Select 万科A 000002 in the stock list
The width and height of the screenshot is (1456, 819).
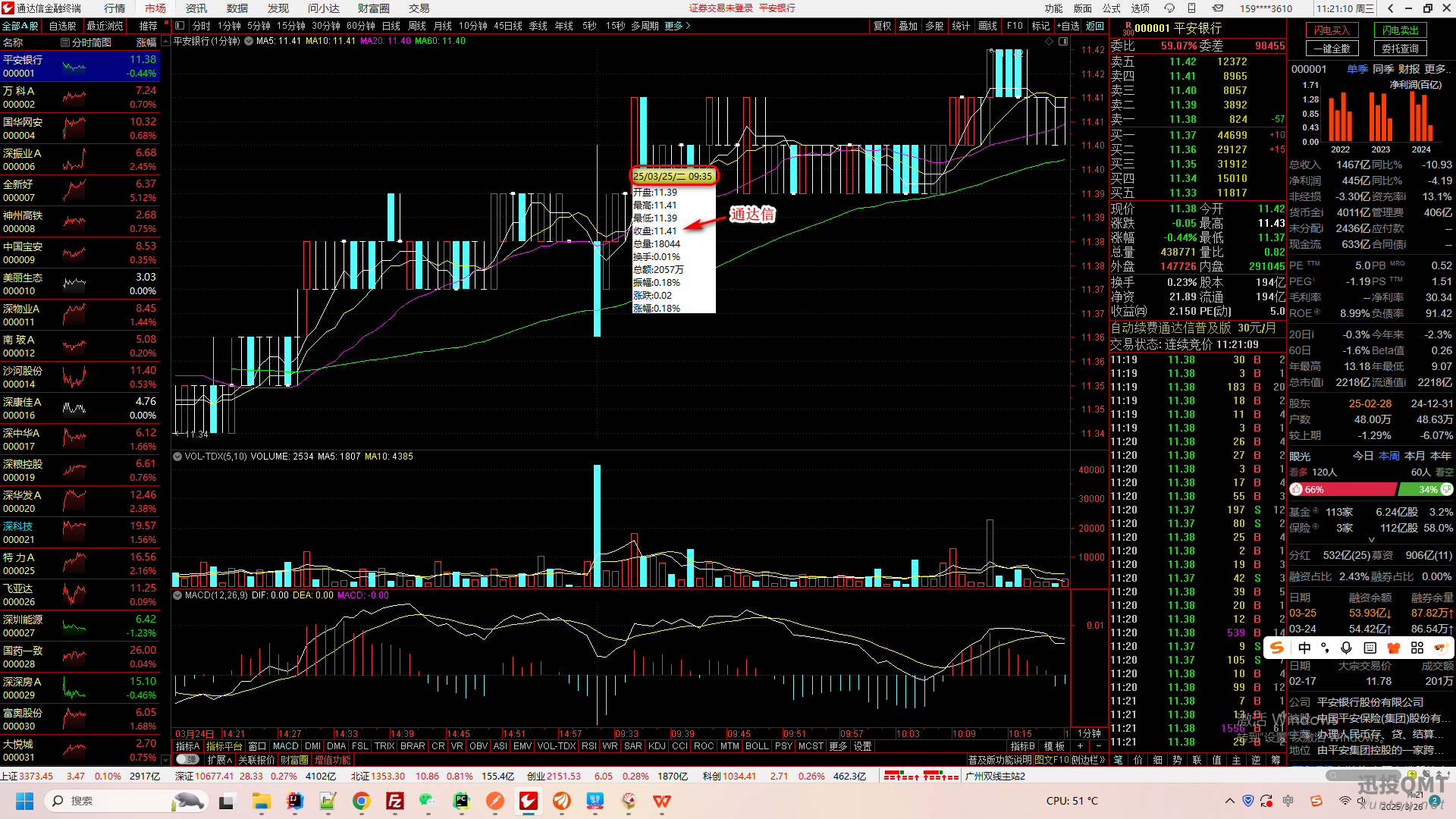[80, 98]
